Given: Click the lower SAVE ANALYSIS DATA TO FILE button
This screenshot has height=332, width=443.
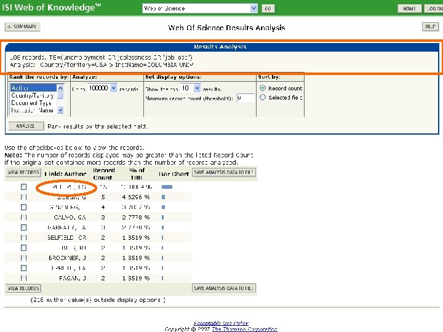Looking at the screenshot, I should coord(224,288).
